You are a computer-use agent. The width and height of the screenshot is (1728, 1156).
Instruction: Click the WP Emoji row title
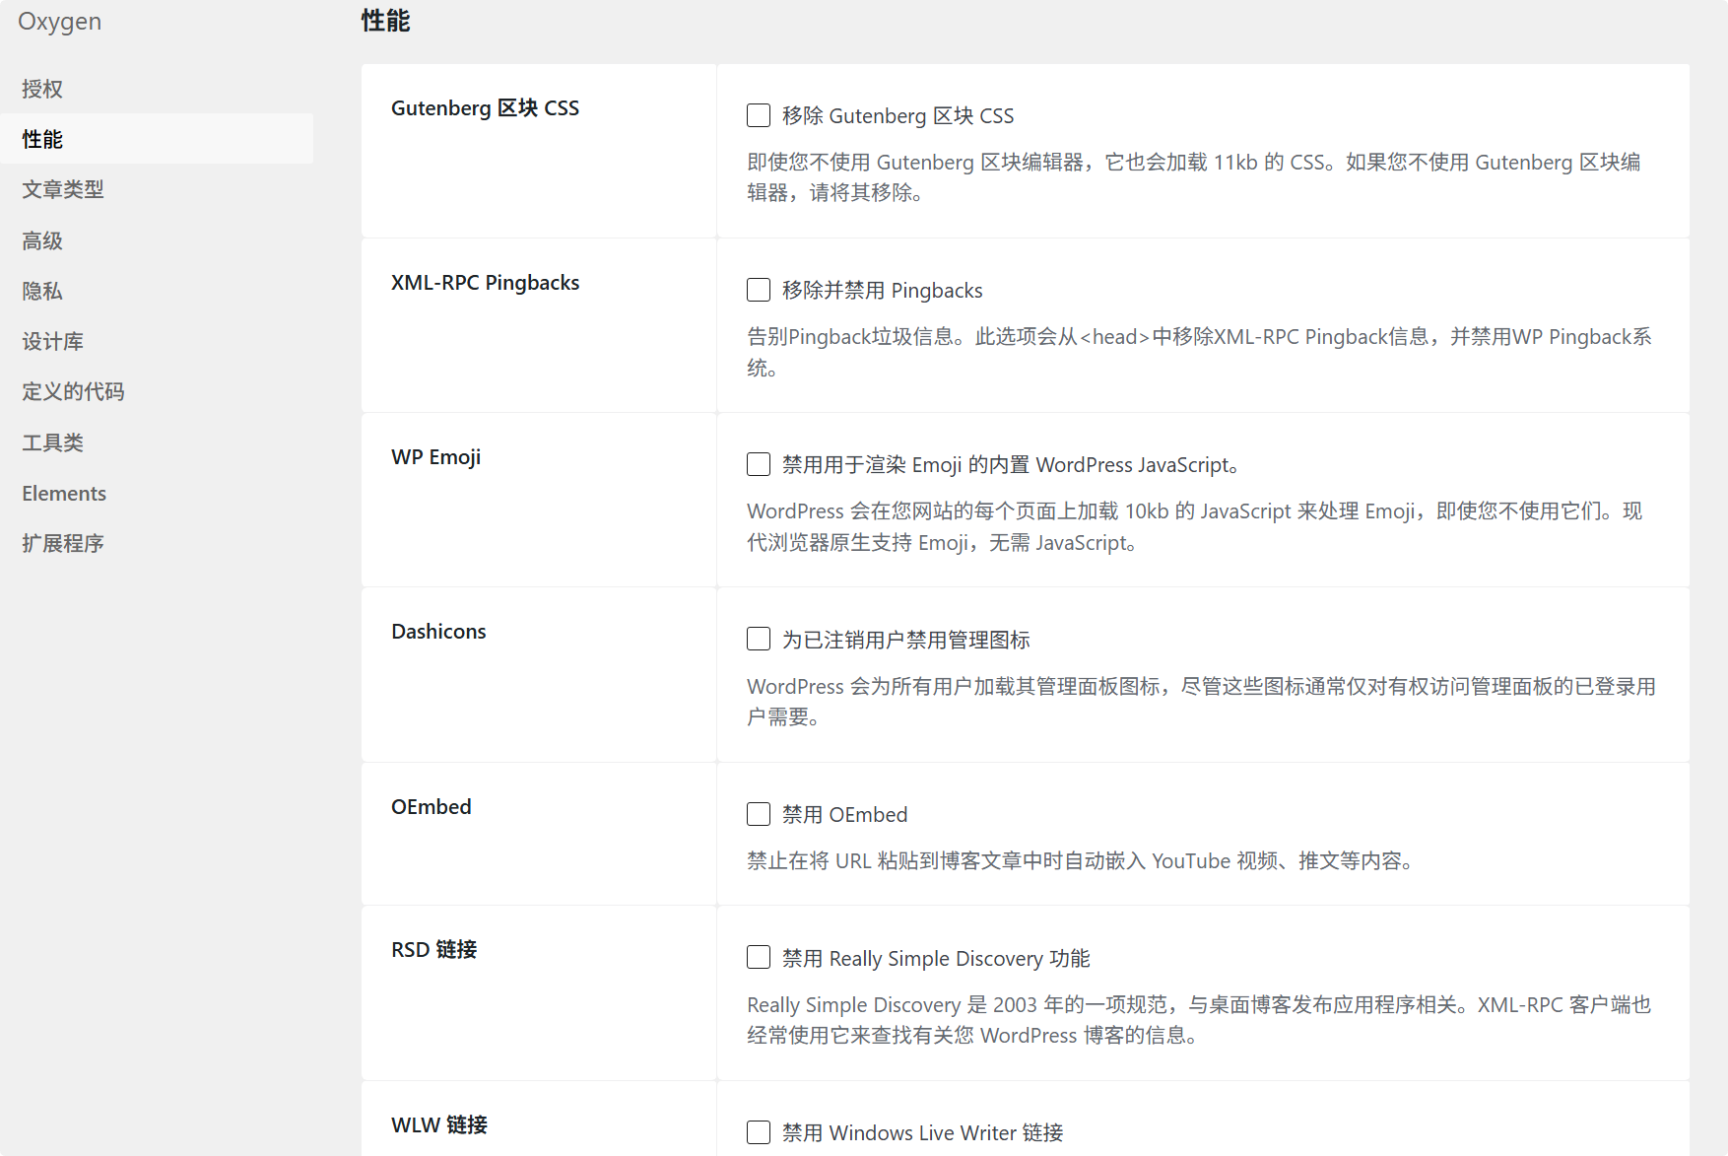(435, 457)
